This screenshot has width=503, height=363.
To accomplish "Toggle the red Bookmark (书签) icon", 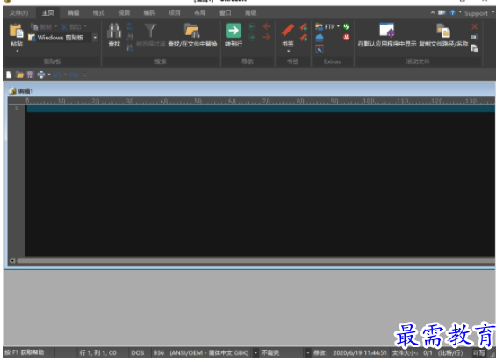I will click(287, 31).
